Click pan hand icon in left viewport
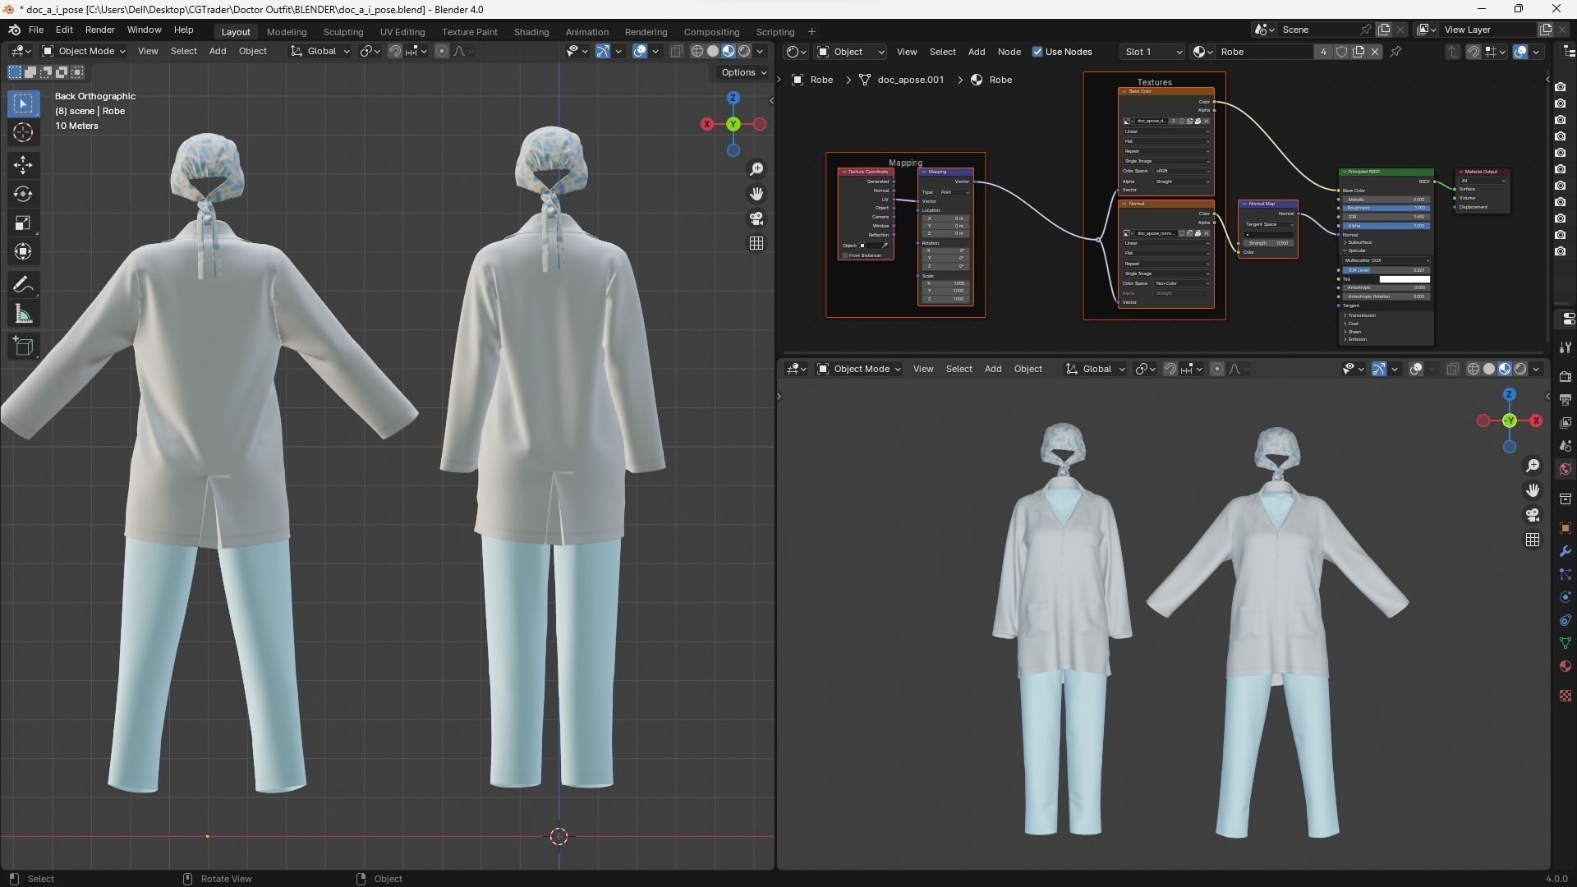This screenshot has width=1577, height=887. (756, 194)
